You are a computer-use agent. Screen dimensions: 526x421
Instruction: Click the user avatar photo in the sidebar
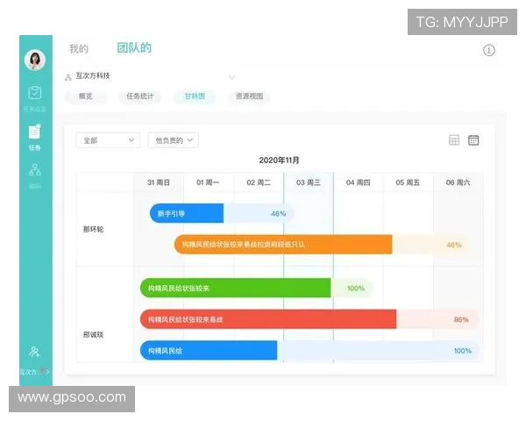pos(35,60)
